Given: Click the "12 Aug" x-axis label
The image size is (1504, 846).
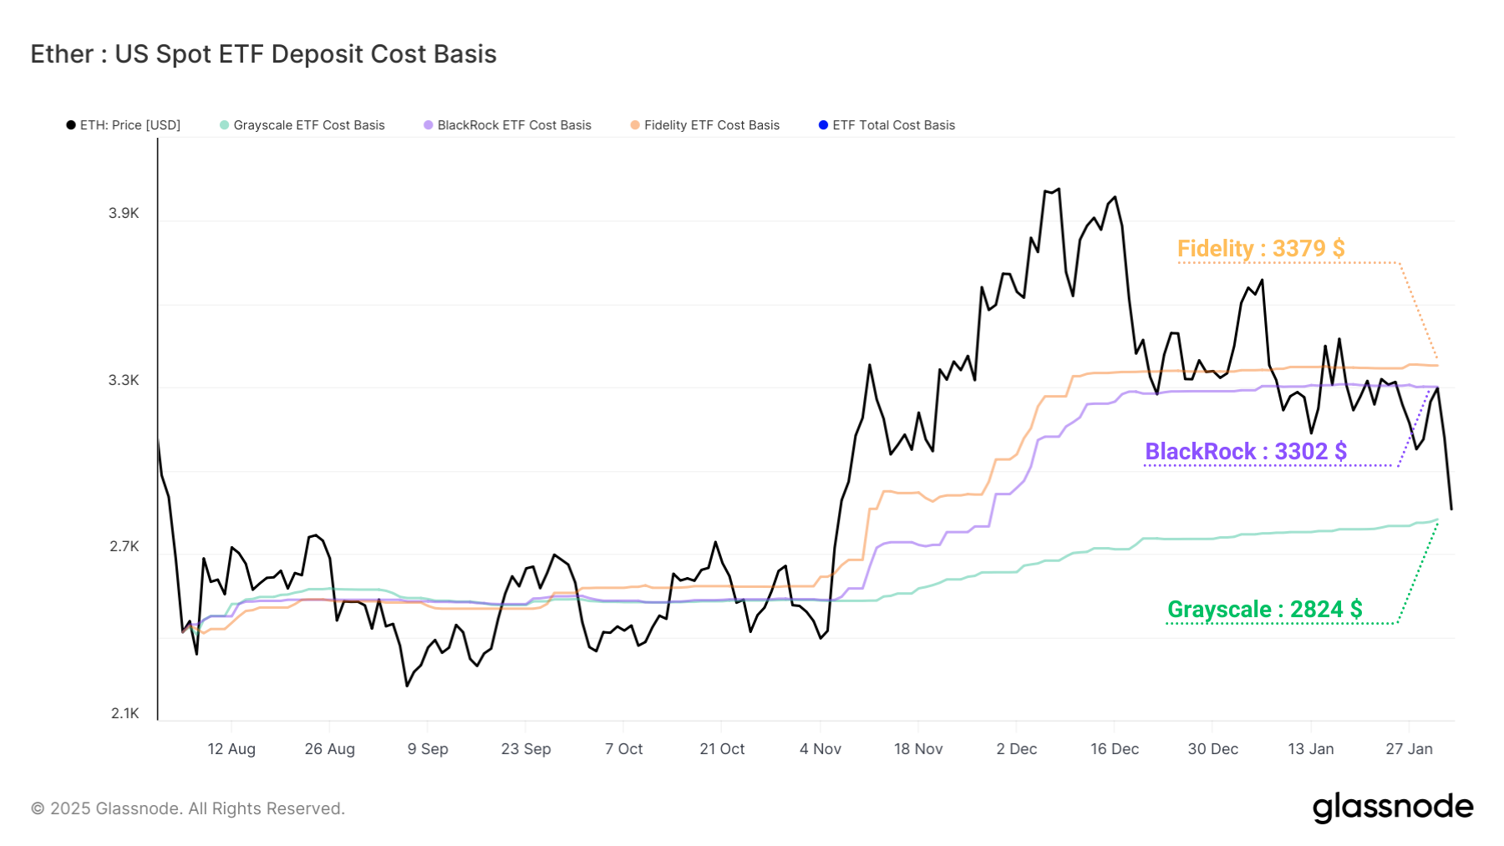Looking at the screenshot, I should [x=231, y=748].
